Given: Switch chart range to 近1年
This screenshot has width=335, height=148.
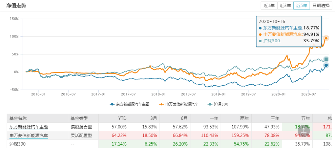Looking at the screenshot, I should pos(269,6).
